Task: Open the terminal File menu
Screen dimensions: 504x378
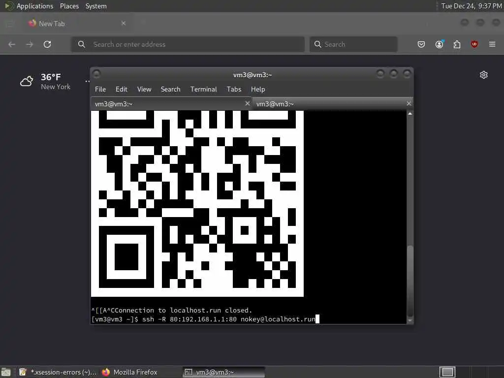Action: [100, 90]
